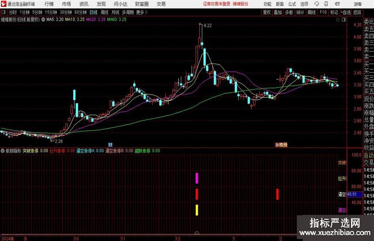
Task: Open the 功能 menu
Action: (268, 4)
